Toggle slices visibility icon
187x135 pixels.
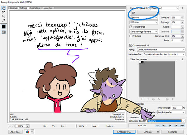point(3,32)
